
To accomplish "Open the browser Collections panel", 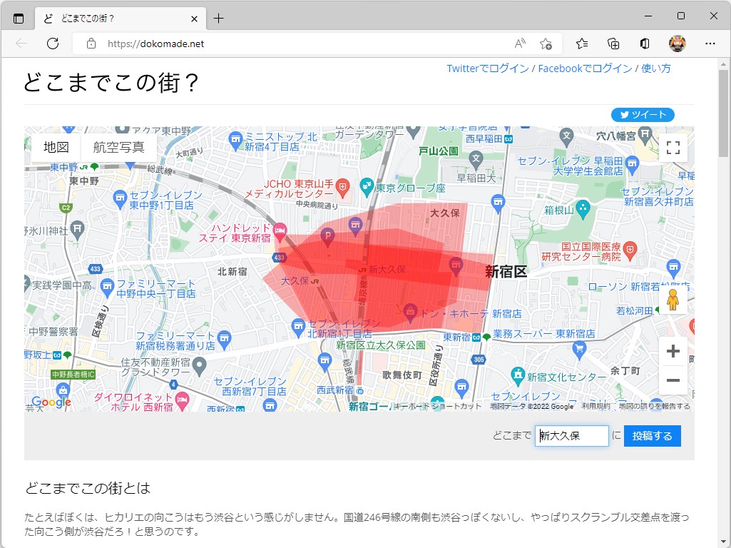I will (613, 44).
